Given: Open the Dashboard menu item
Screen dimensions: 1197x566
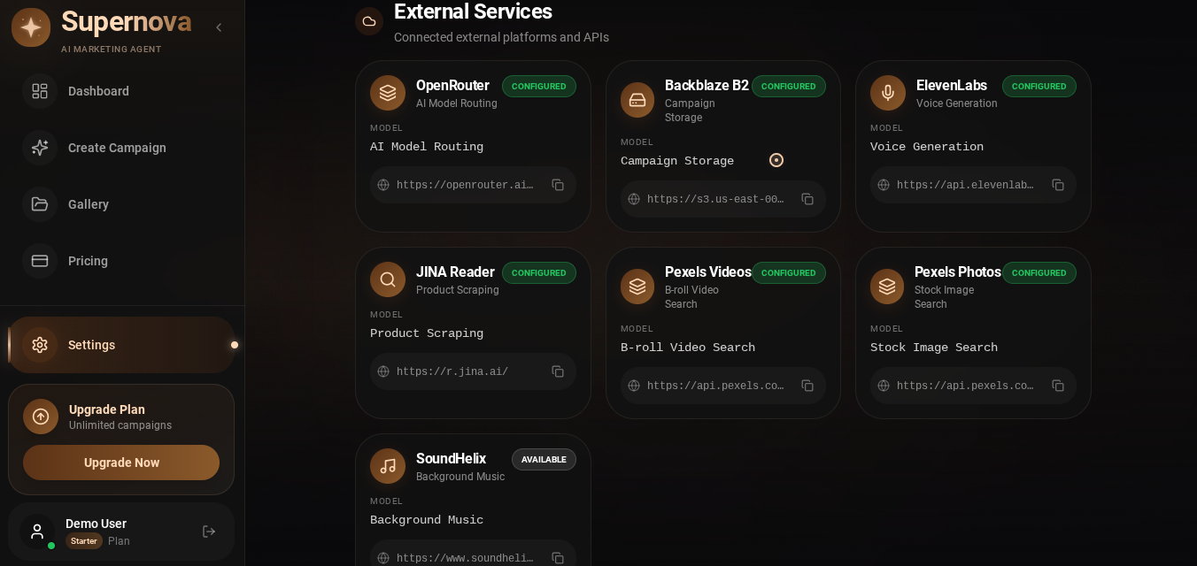Looking at the screenshot, I should (121, 91).
